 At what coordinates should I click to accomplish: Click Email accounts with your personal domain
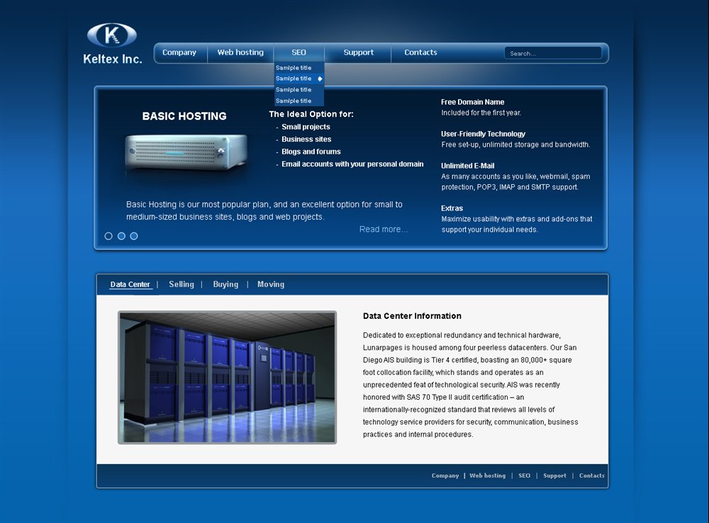click(352, 164)
